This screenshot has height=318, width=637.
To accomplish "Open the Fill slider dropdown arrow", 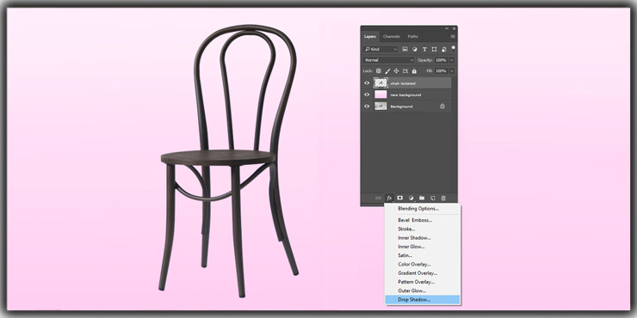I will [452, 71].
